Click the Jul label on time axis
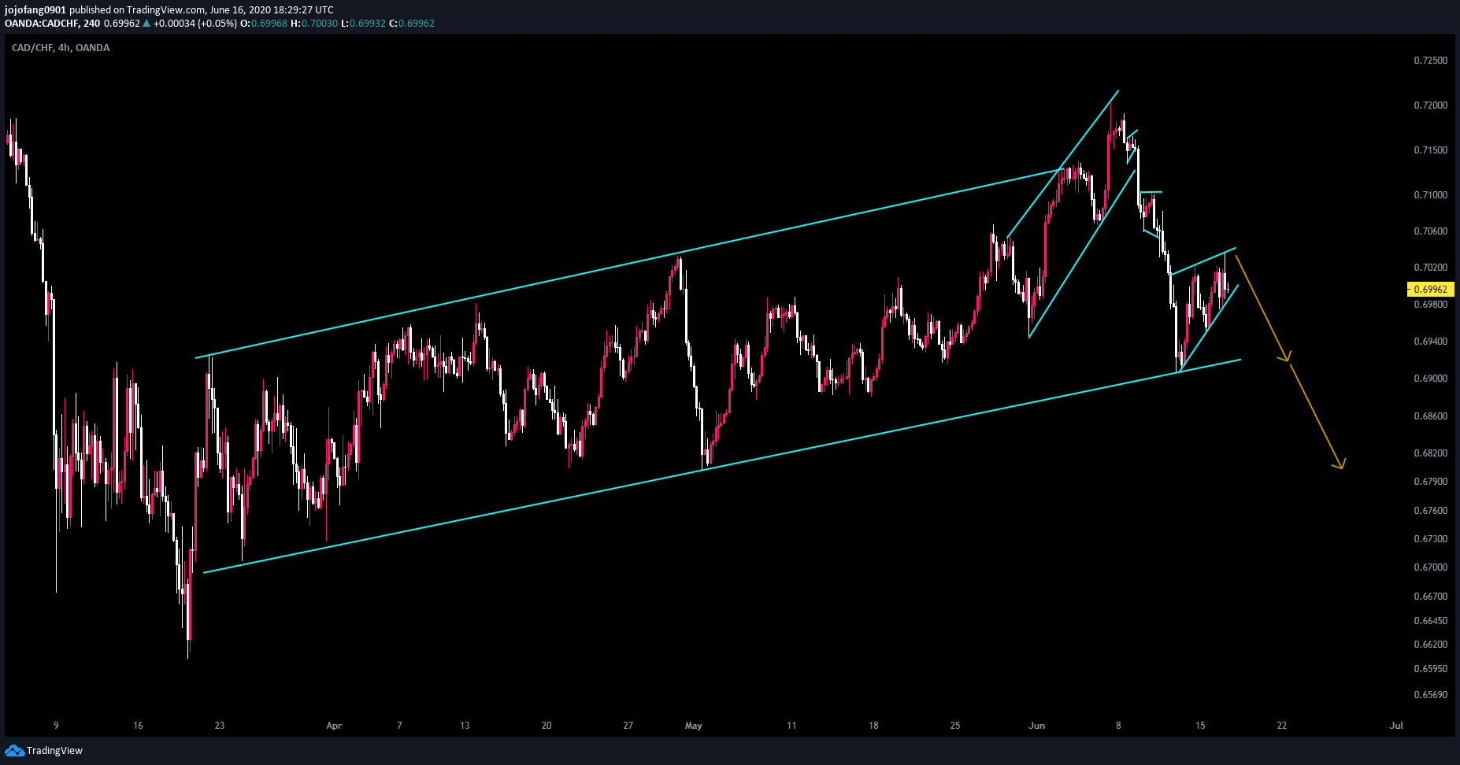Screen dimensions: 1460x765 coord(1396,726)
